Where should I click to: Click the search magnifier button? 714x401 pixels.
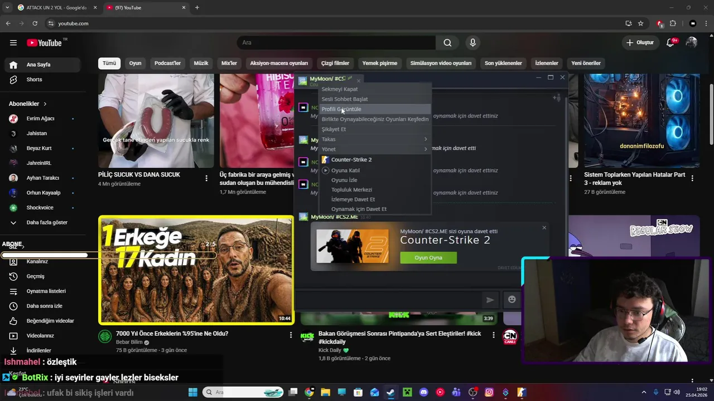[x=447, y=43]
